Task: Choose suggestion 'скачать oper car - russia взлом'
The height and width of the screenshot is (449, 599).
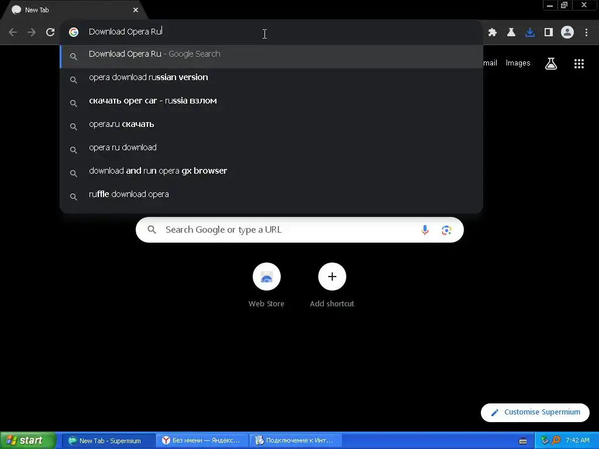Action: point(271,101)
